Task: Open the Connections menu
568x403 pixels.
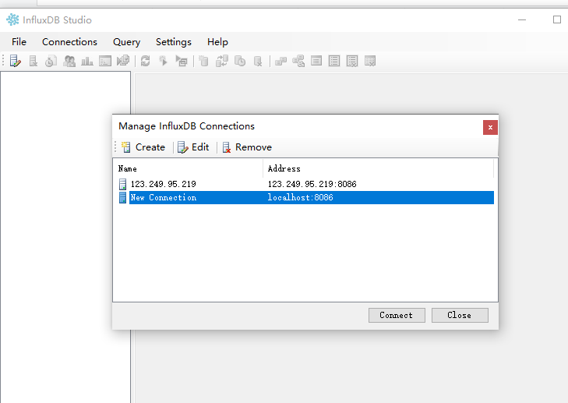Action: [x=69, y=42]
